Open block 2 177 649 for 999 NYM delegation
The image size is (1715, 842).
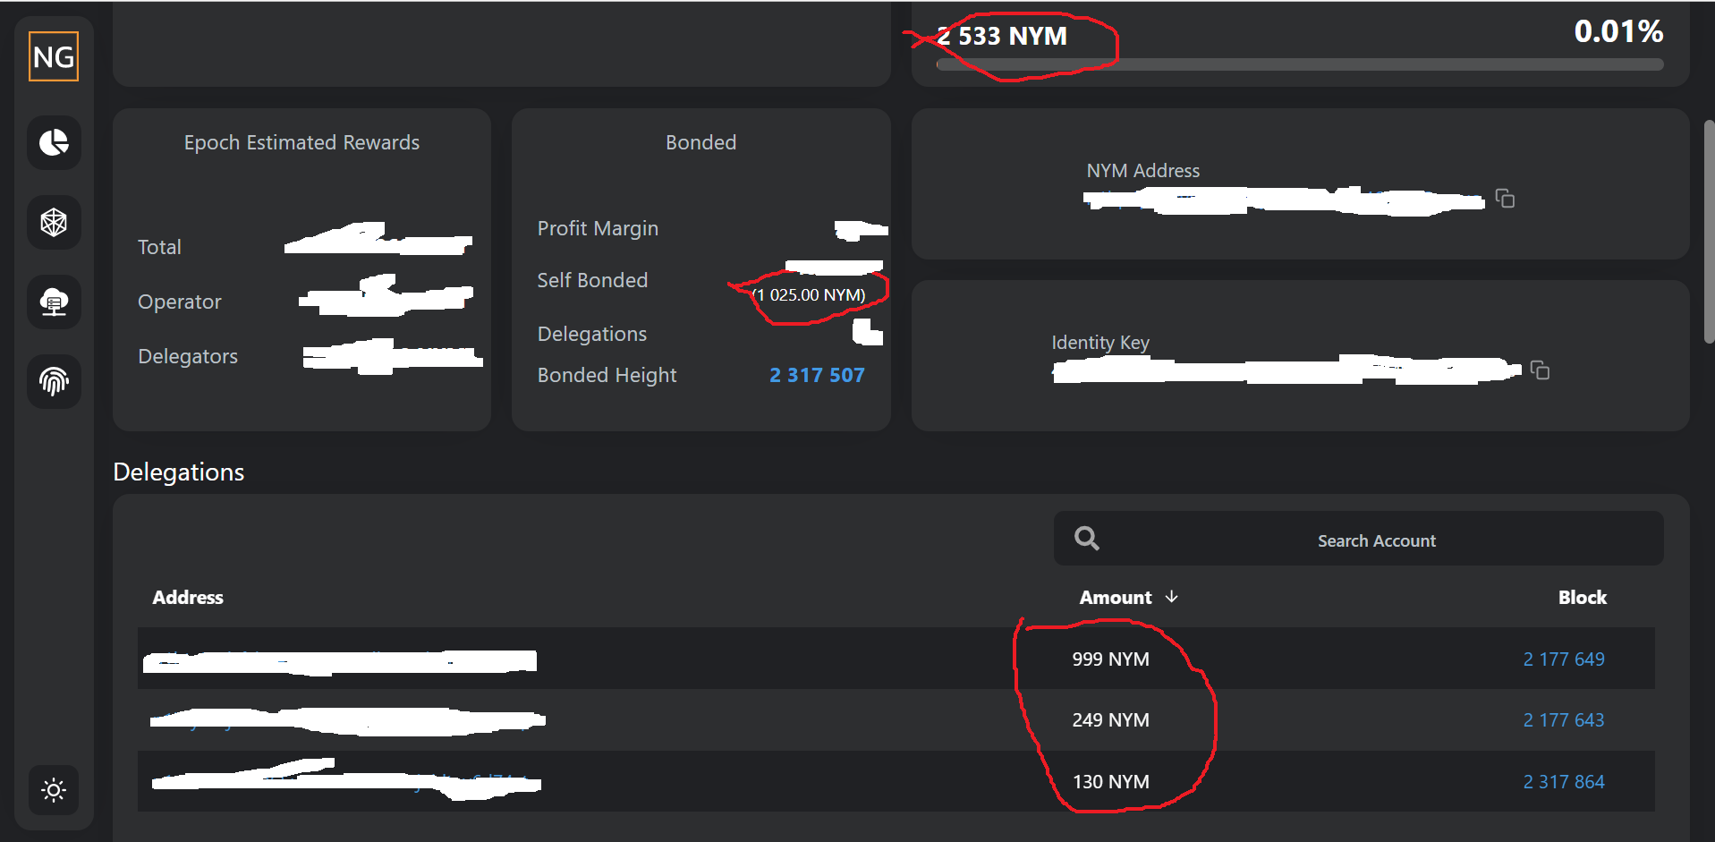tap(1564, 659)
